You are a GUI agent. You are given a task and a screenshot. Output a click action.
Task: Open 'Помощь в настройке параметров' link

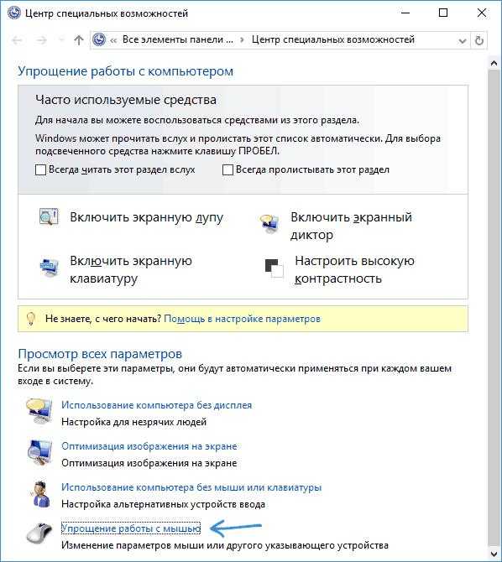(243, 319)
